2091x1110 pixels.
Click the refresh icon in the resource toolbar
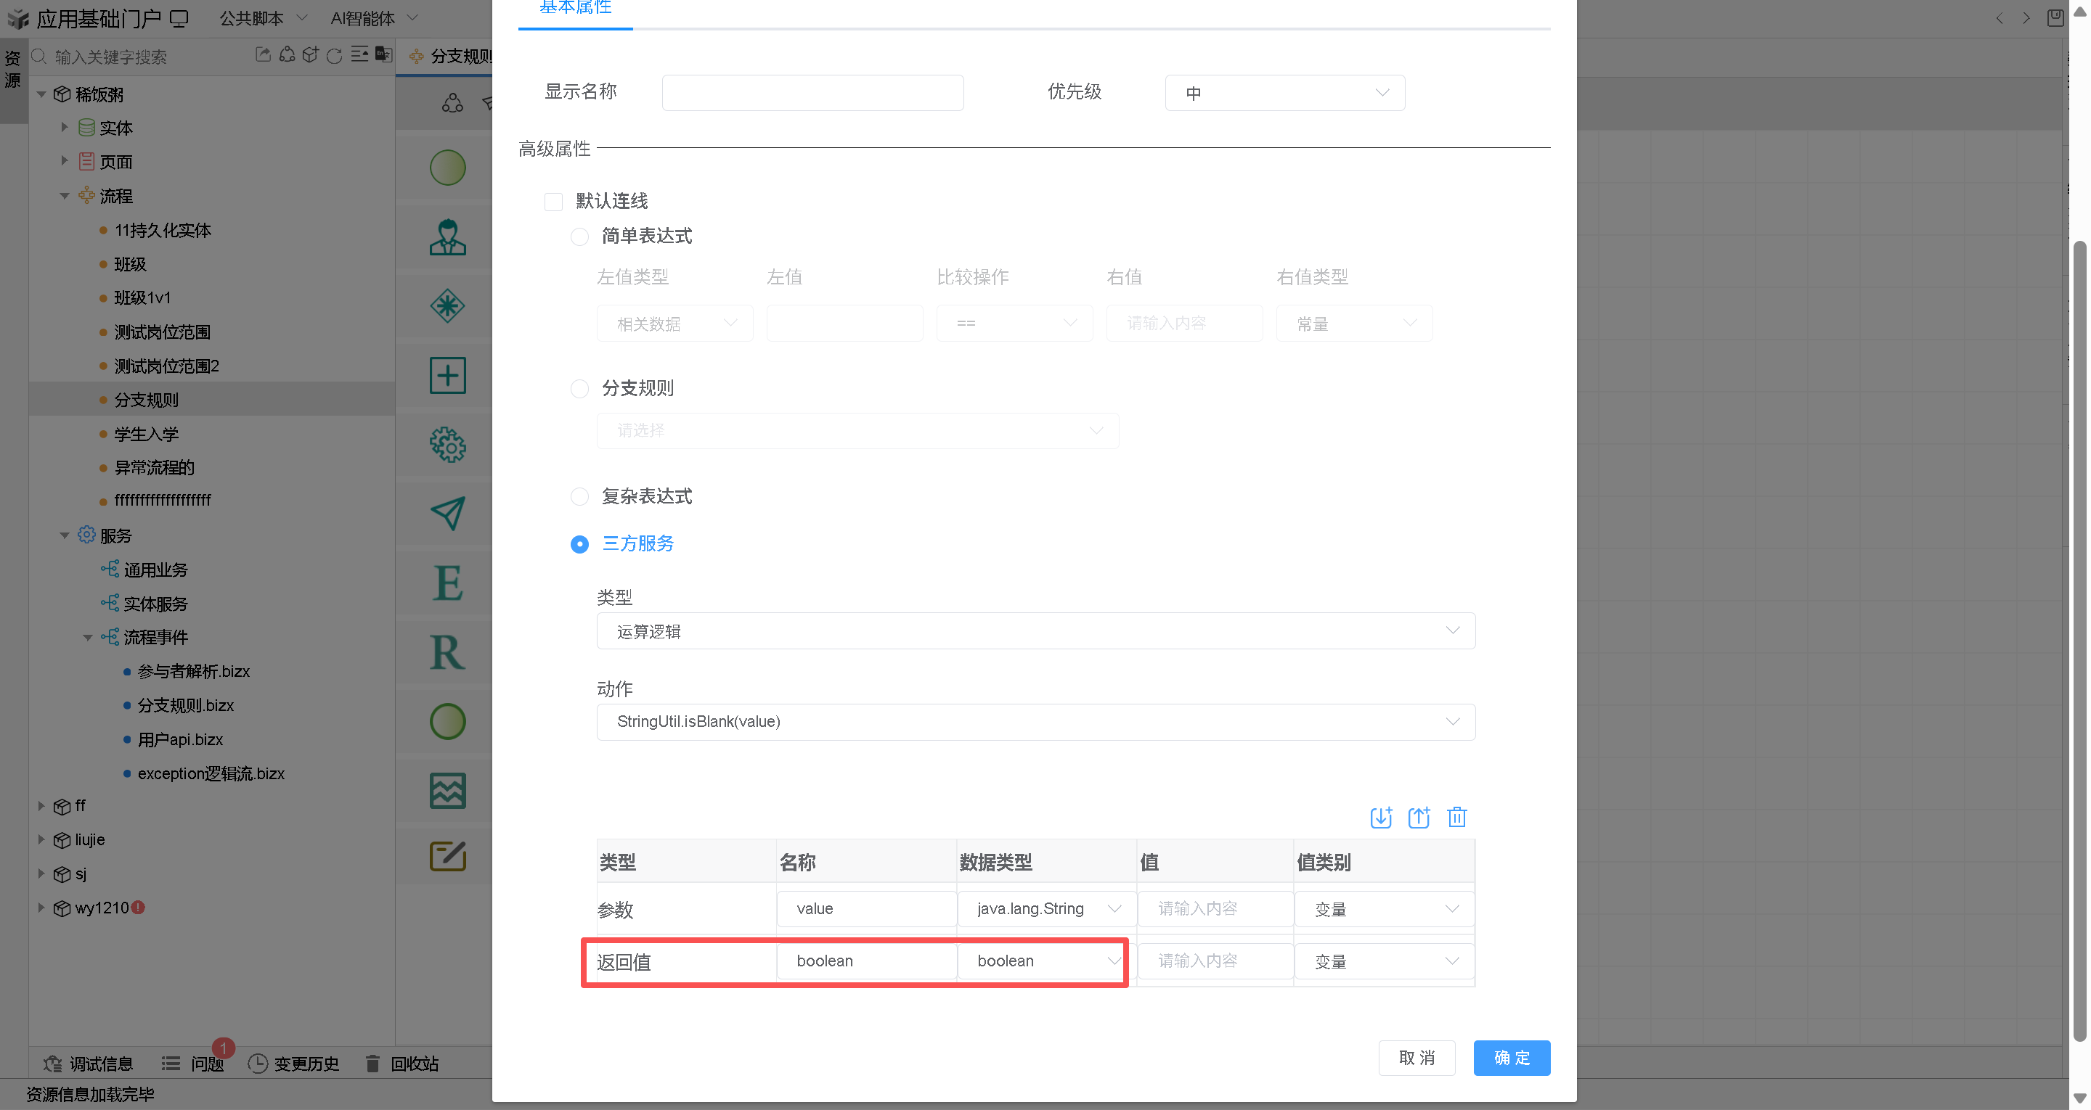[x=334, y=55]
